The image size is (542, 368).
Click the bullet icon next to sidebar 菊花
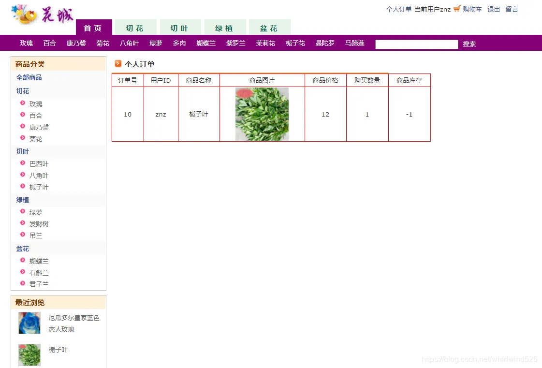tap(23, 138)
